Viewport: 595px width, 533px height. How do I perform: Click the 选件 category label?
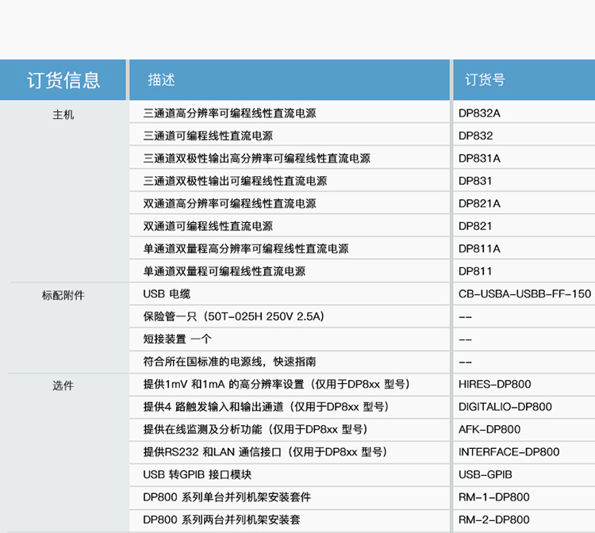click(x=63, y=385)
